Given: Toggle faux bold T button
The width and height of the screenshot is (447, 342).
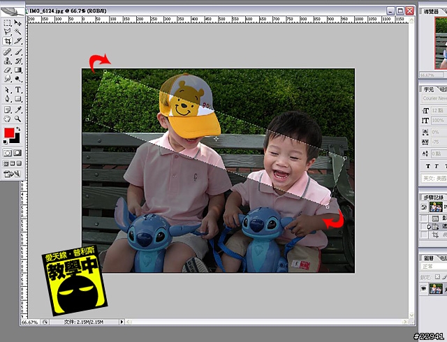Looking at the screenshot, I should (x=428, y=166).
